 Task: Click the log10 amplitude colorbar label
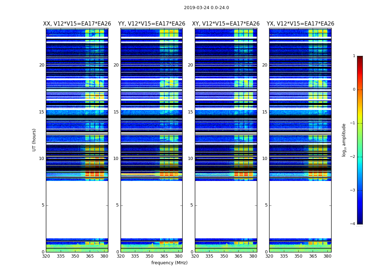(x=344, y=140)
